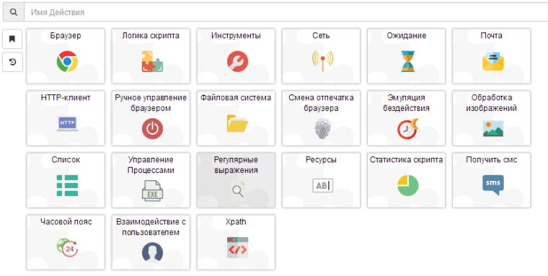Click the history recent actions button
The image size is (548, 276).
tap(12, 62)
